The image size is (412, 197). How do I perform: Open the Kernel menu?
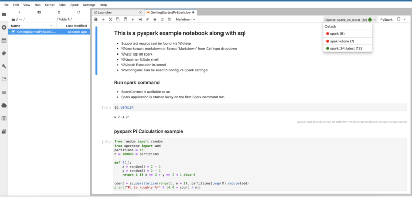(49, 5)
